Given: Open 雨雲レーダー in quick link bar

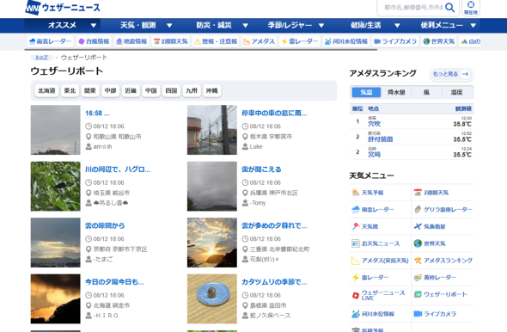Looking at the screenshot, I should [x=51, y=41].
